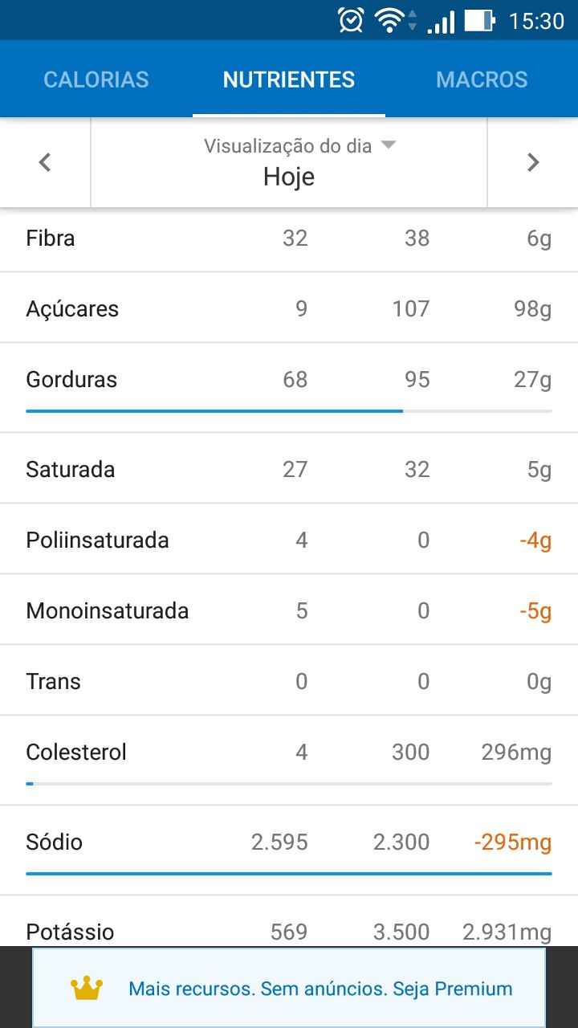Tap the Colesterol progress bar
578x1028 pixels.
click(289, 783)
